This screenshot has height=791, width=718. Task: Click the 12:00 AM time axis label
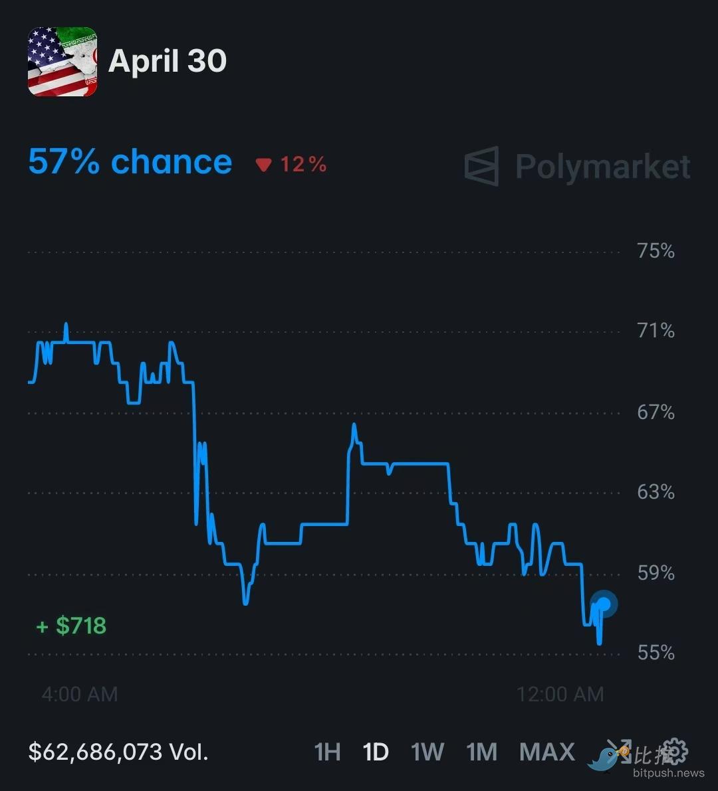pos(560,695)
